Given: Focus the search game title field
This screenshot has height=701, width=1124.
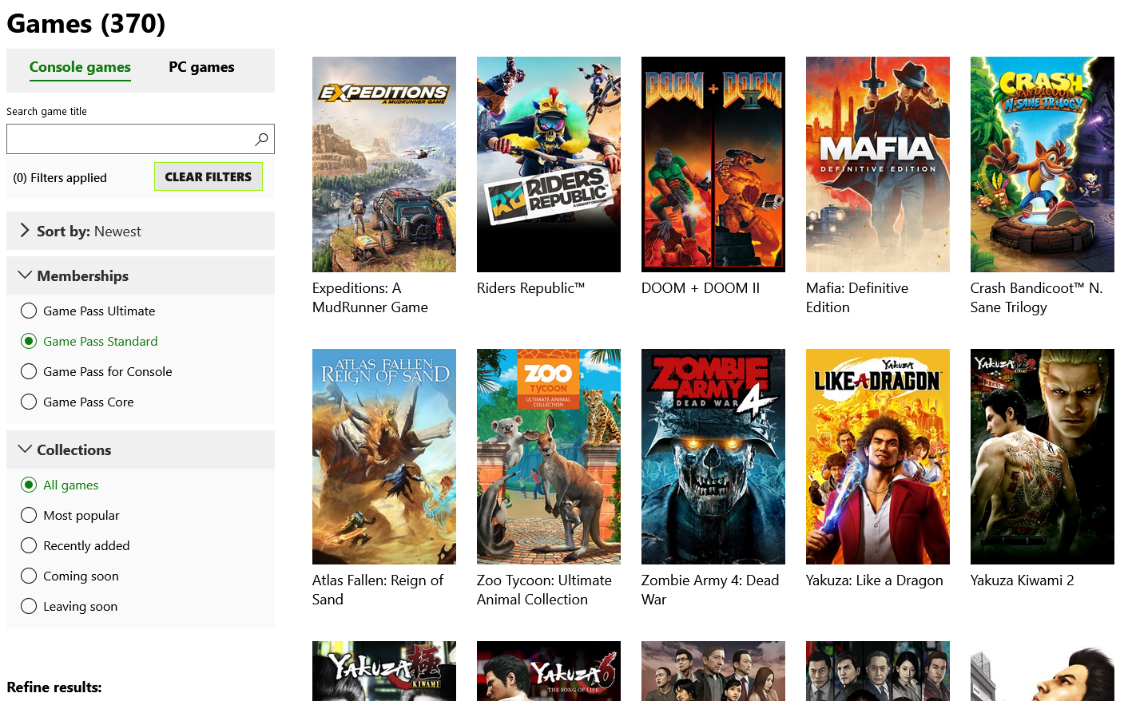Looking at the screenshot, I should click(141, 139).
